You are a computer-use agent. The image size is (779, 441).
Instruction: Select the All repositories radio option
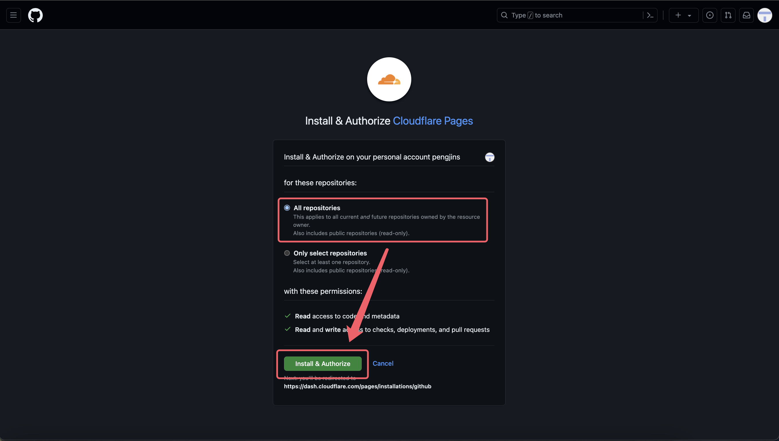(x=287, y=208)
